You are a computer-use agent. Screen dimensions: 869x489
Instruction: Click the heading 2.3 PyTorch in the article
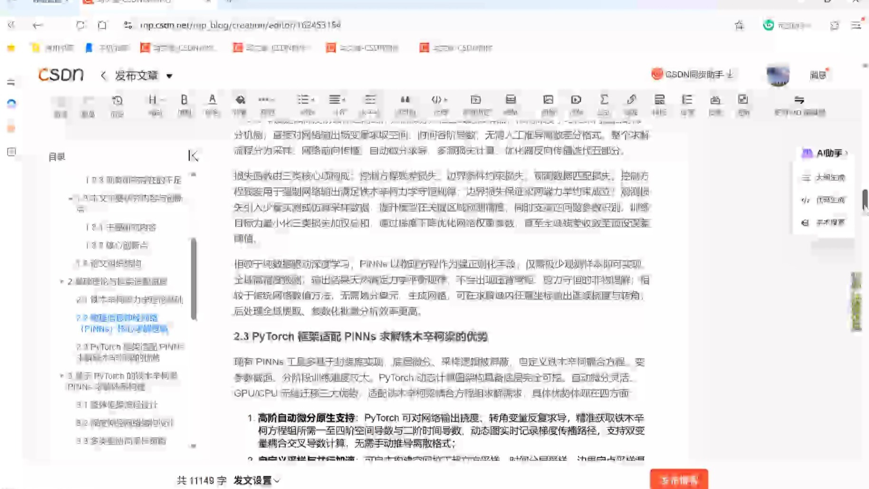tap(360, 336)
